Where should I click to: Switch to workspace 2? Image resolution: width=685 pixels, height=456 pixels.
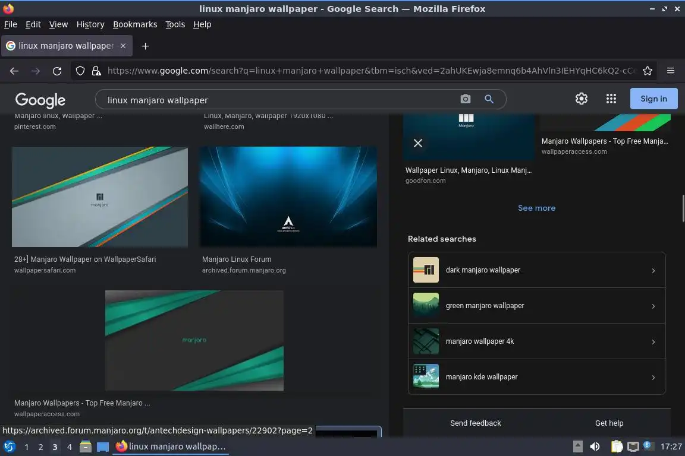click(40, 447)
